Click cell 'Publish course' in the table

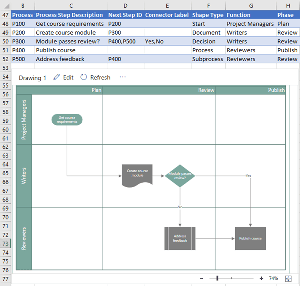[71, 50]
